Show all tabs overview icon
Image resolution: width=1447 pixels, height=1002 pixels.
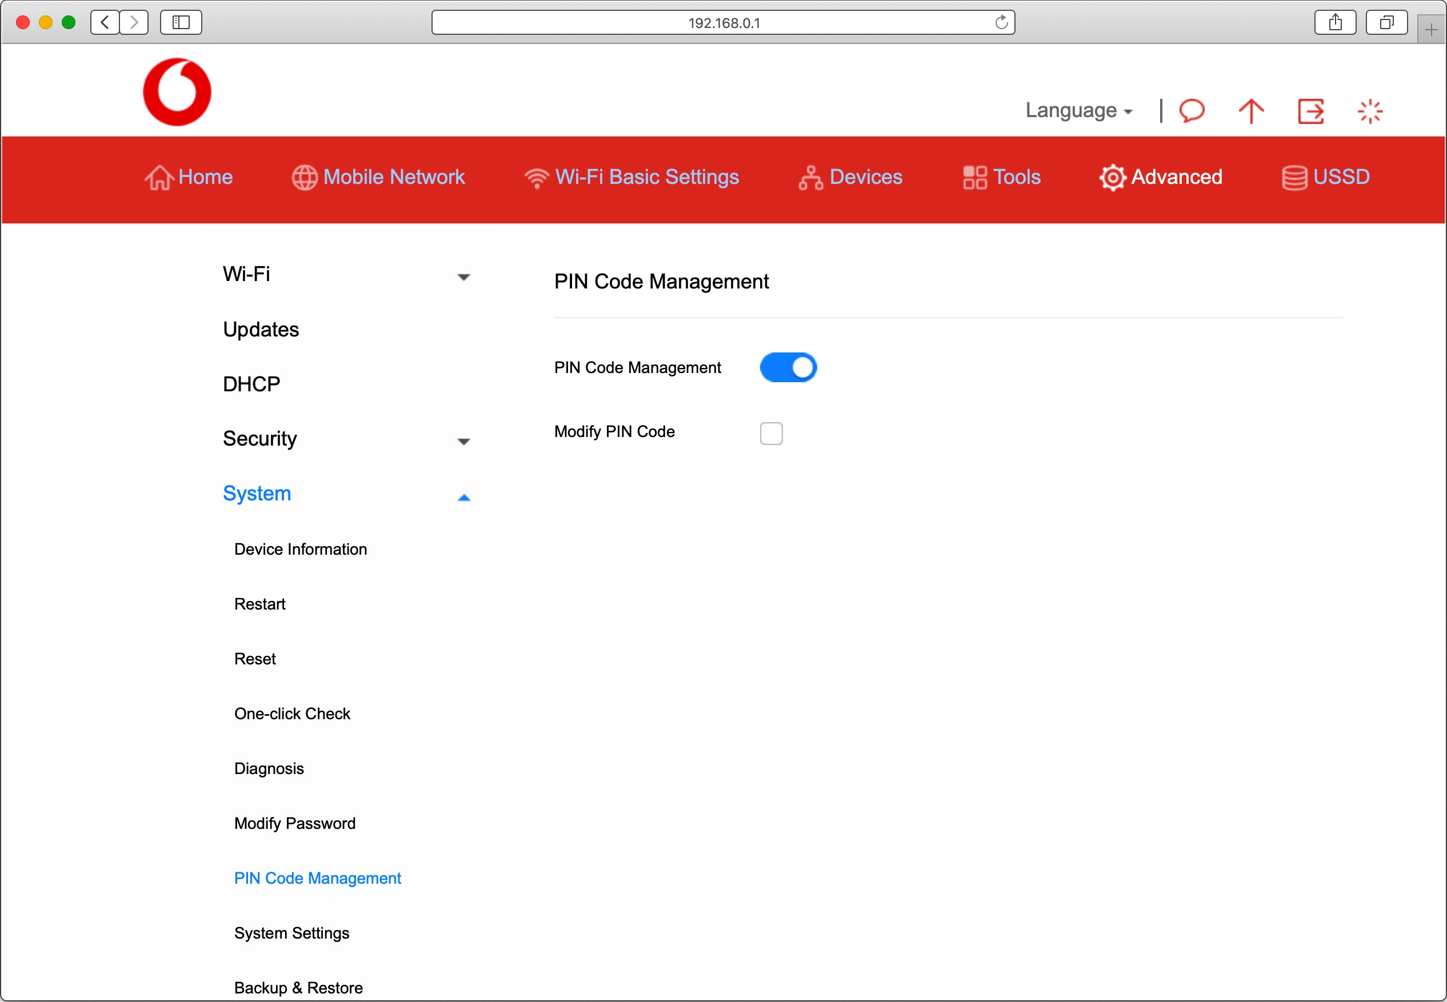pos(1386,23)
